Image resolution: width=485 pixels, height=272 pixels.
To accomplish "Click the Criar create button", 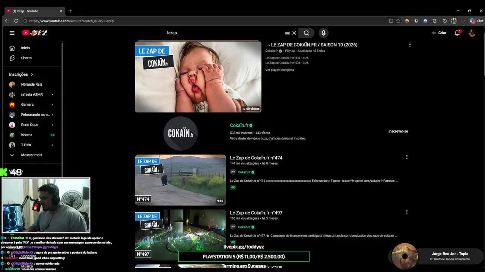I will pyautogui.click(x=439, y=33).
